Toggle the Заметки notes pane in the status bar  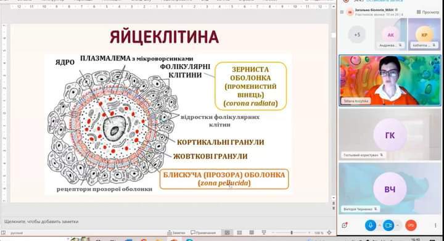[176, 232]
